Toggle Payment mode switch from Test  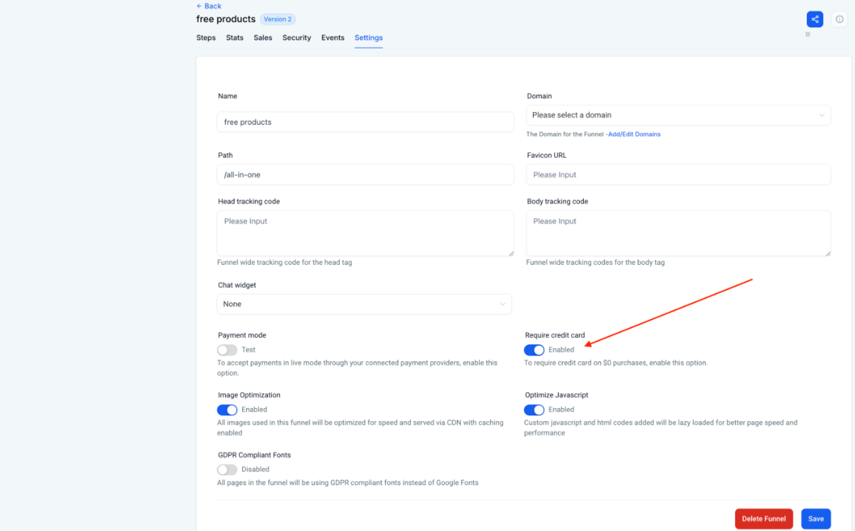(227, 350)
